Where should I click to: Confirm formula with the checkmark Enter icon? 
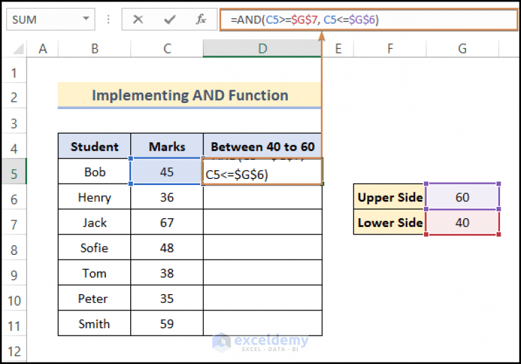170,20
